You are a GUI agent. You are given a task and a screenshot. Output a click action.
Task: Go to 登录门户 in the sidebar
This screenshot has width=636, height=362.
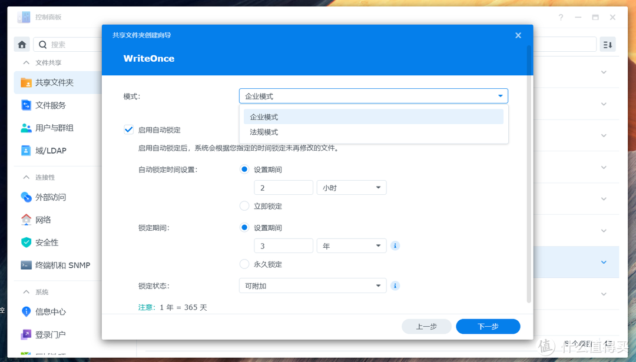pyautogui.click(x=51, y=334)
